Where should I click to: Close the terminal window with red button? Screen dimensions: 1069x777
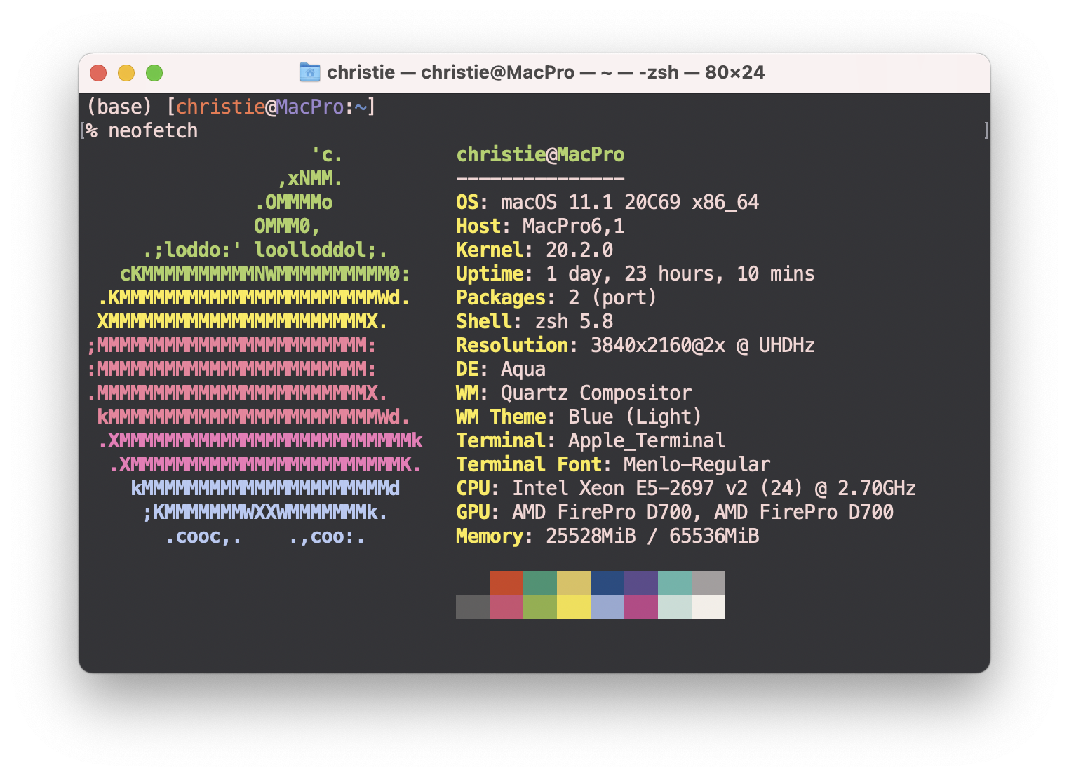tap(98, 73)
